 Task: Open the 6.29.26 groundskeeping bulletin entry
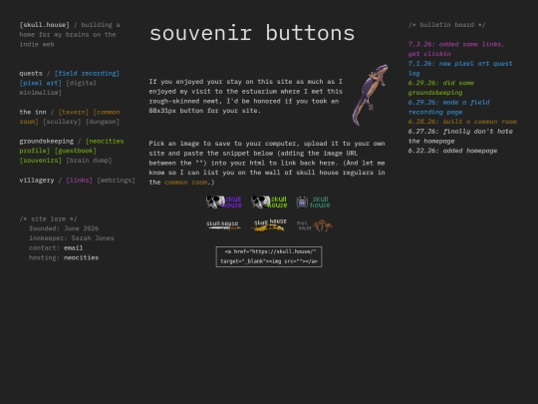tap(441, 88)
